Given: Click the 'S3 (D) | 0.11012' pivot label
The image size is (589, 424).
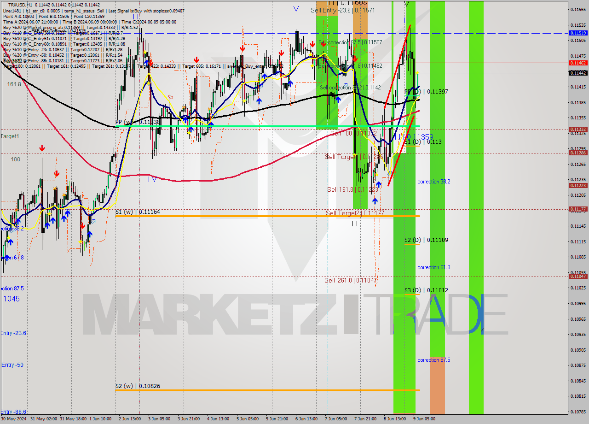Looking at the screenshot, I should tap(426, 290).
